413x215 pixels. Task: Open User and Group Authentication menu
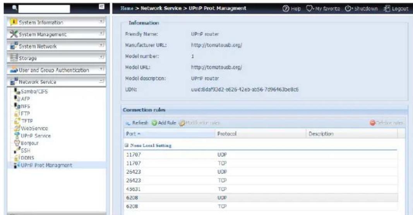tap(57, 70)
